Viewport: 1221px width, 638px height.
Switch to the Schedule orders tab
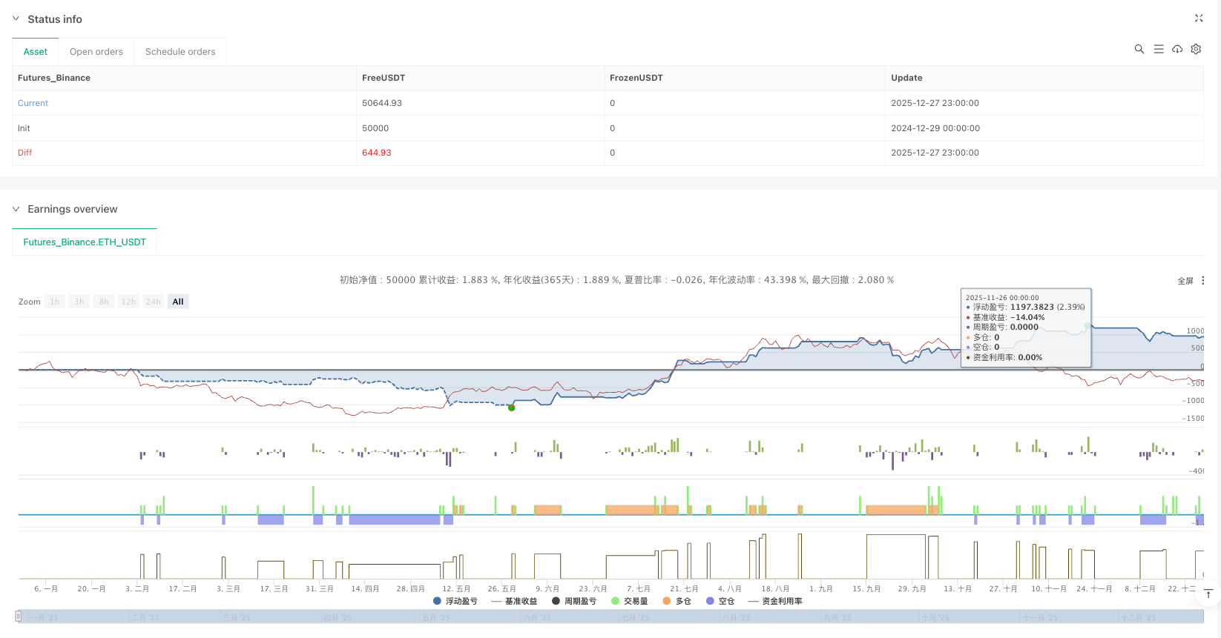(180, 52)
